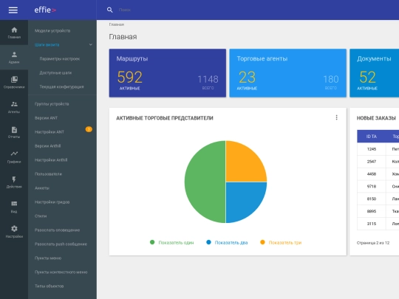Select order row 9718
Image resolution: width=399 pixels, height=299 pixels.
tap(378, 186)
